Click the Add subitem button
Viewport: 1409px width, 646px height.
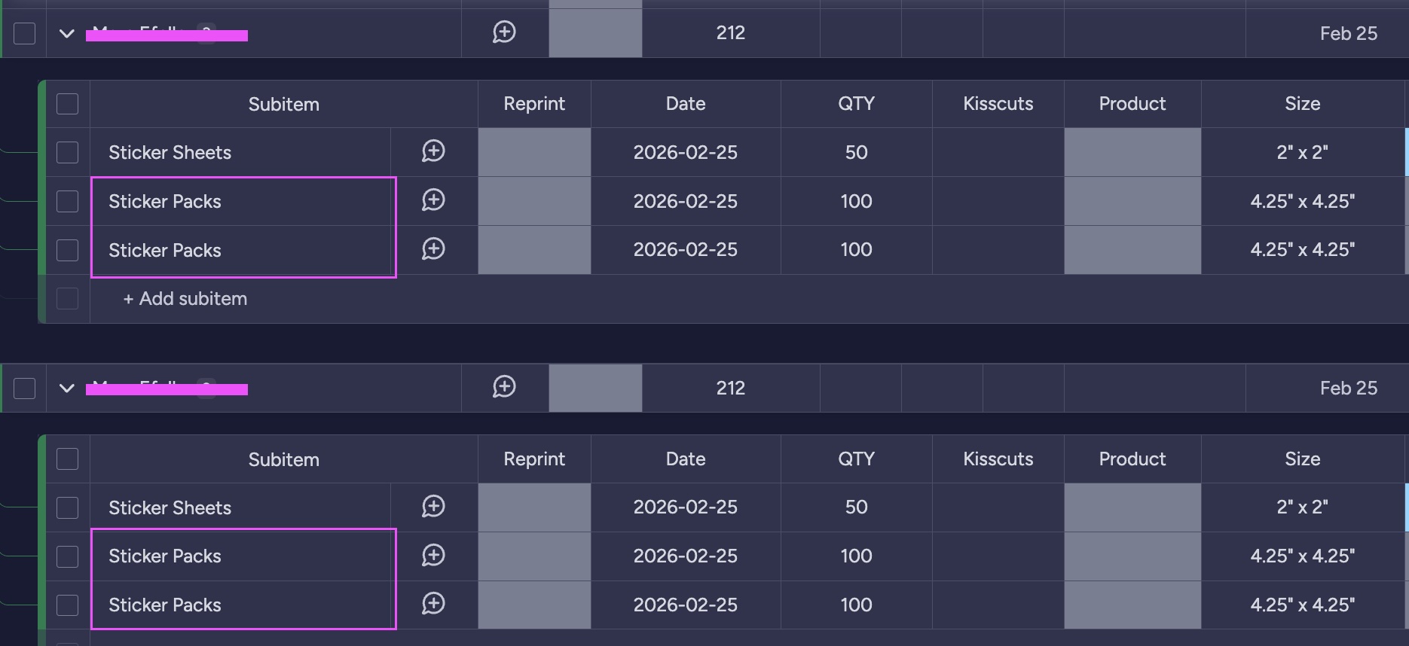point(185,299)
